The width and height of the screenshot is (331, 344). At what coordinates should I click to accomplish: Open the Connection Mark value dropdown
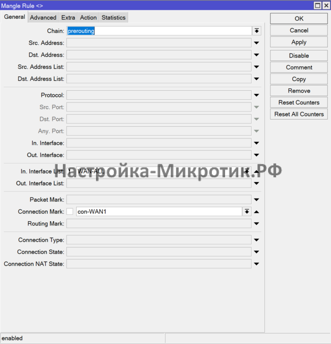[247, 212]
